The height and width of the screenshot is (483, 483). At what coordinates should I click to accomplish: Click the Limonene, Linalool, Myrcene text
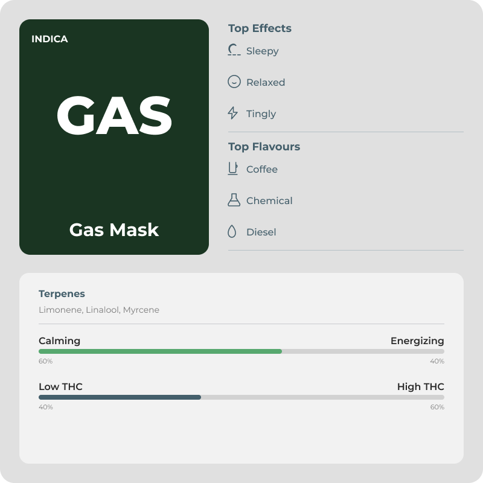[99, 310]
